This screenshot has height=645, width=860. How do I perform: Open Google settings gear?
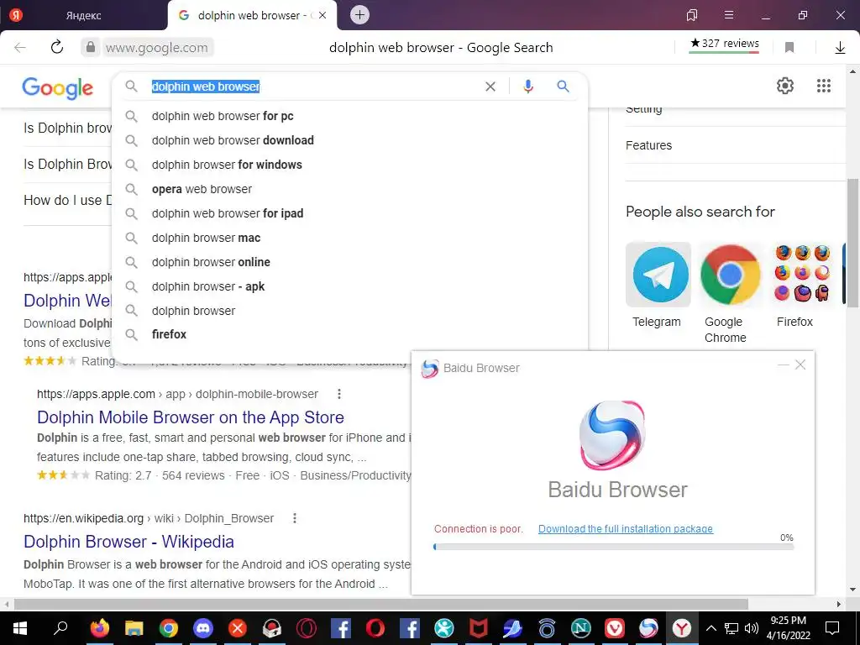click(x=785, y=86)
